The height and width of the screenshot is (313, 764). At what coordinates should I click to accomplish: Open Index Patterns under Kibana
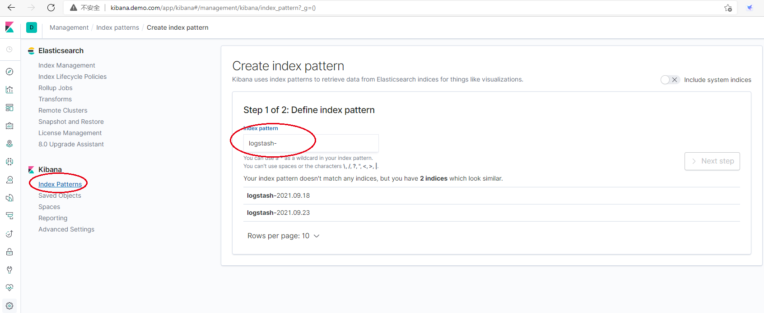click(60, 184)
